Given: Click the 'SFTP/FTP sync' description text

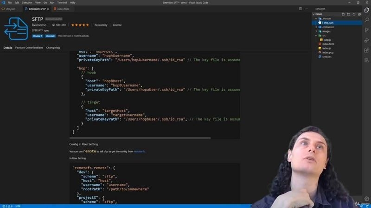Looking at the screenshot, I should click(x=40, y=31).
